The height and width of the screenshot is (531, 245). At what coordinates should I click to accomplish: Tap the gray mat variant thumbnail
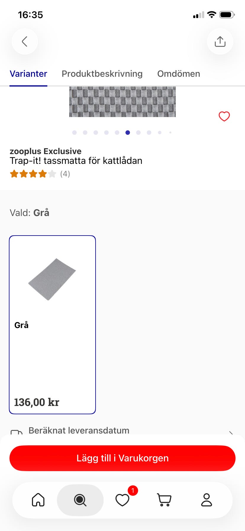[52, 279]
